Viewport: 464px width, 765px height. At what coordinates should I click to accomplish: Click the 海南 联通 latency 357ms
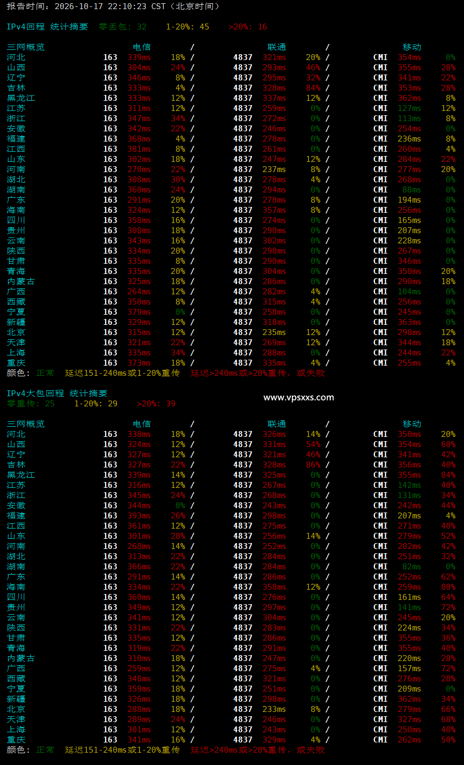(275, 210)
